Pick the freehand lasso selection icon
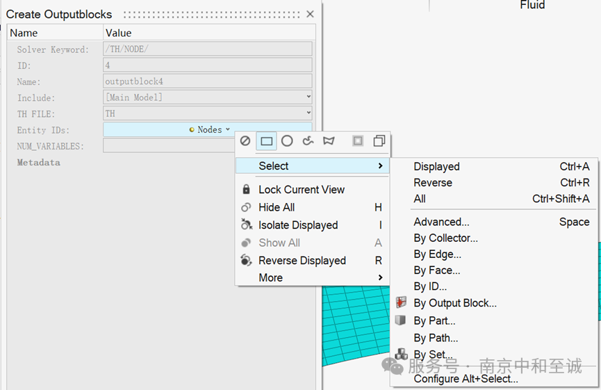The height and width of the screenshot is (390, 601). (308, 141)
